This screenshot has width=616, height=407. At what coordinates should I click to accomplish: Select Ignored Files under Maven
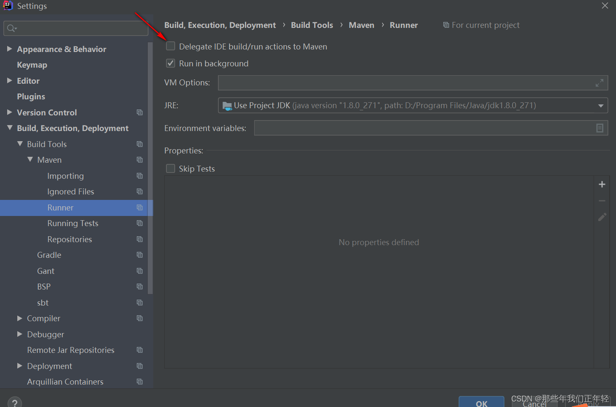click(x=71, y=191)
